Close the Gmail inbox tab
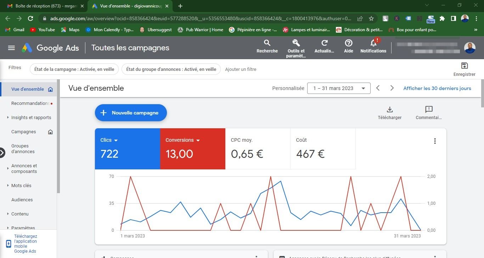This screenshot has height=258, width=484. tap(82, 6)
